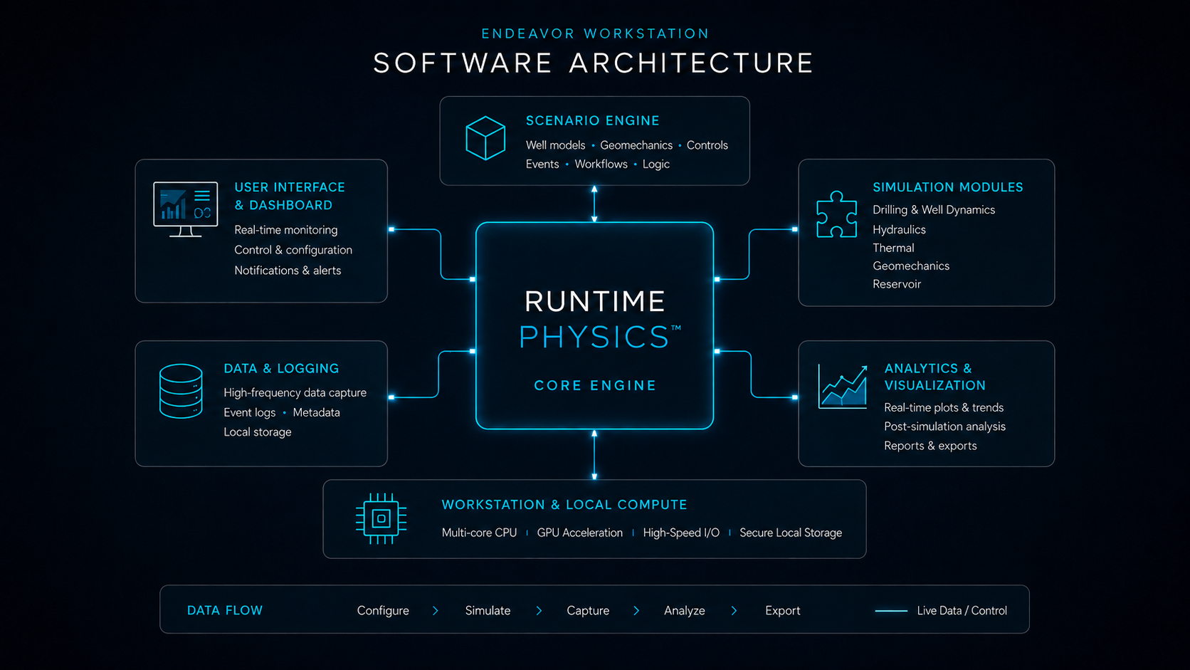Select the Analyze step in Data Flow
The width and height of the screenshot is (1190, 670).
pyautogui.click(x=685, y=611)
